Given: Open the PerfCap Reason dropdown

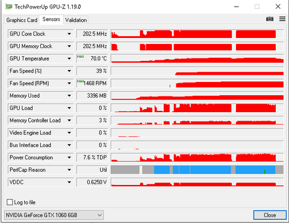Looking at the screenshot, I should pos(41,170).
